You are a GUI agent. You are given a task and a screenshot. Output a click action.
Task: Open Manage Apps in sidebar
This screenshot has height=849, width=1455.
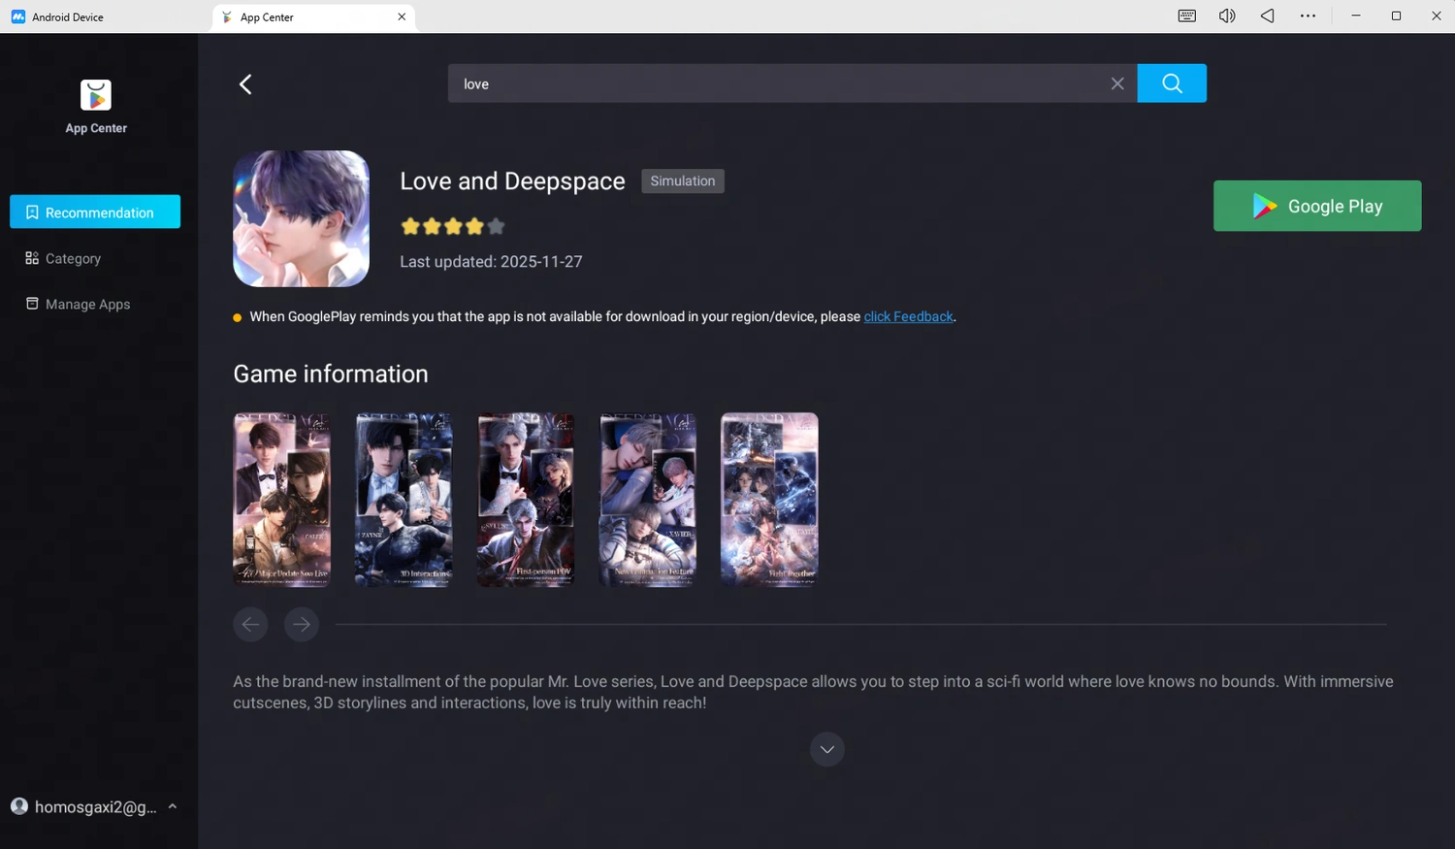[87, 304]
